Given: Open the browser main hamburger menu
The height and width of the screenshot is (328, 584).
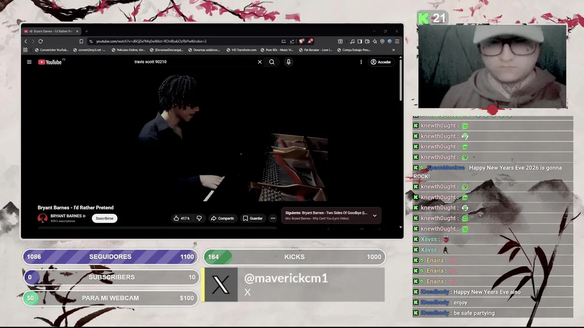Looking at the screenshot, I should pyautogui.click(x=397, y=41).
